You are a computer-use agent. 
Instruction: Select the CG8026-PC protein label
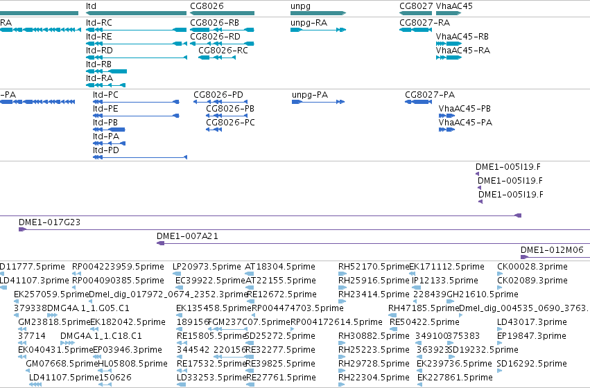click(230, 123)
